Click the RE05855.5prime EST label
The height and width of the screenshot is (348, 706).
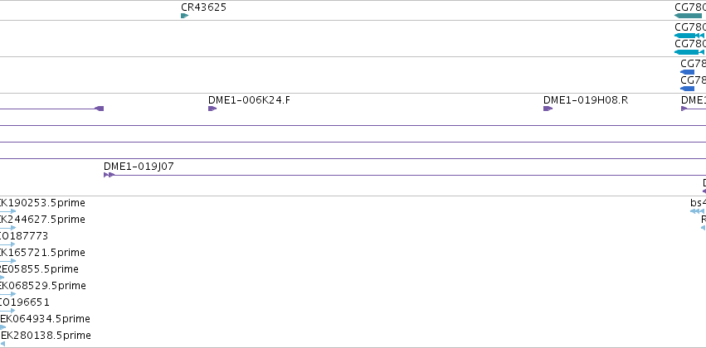(x=39, y=269)
